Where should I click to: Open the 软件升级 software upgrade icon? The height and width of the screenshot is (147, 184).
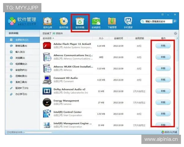coord(63,22)
